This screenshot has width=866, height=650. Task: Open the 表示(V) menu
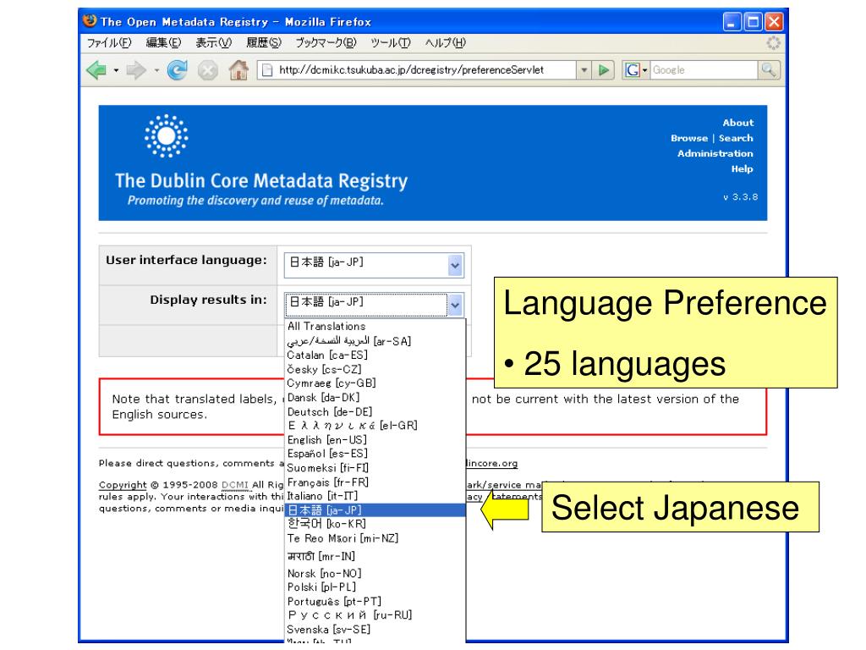coord(213,42)
